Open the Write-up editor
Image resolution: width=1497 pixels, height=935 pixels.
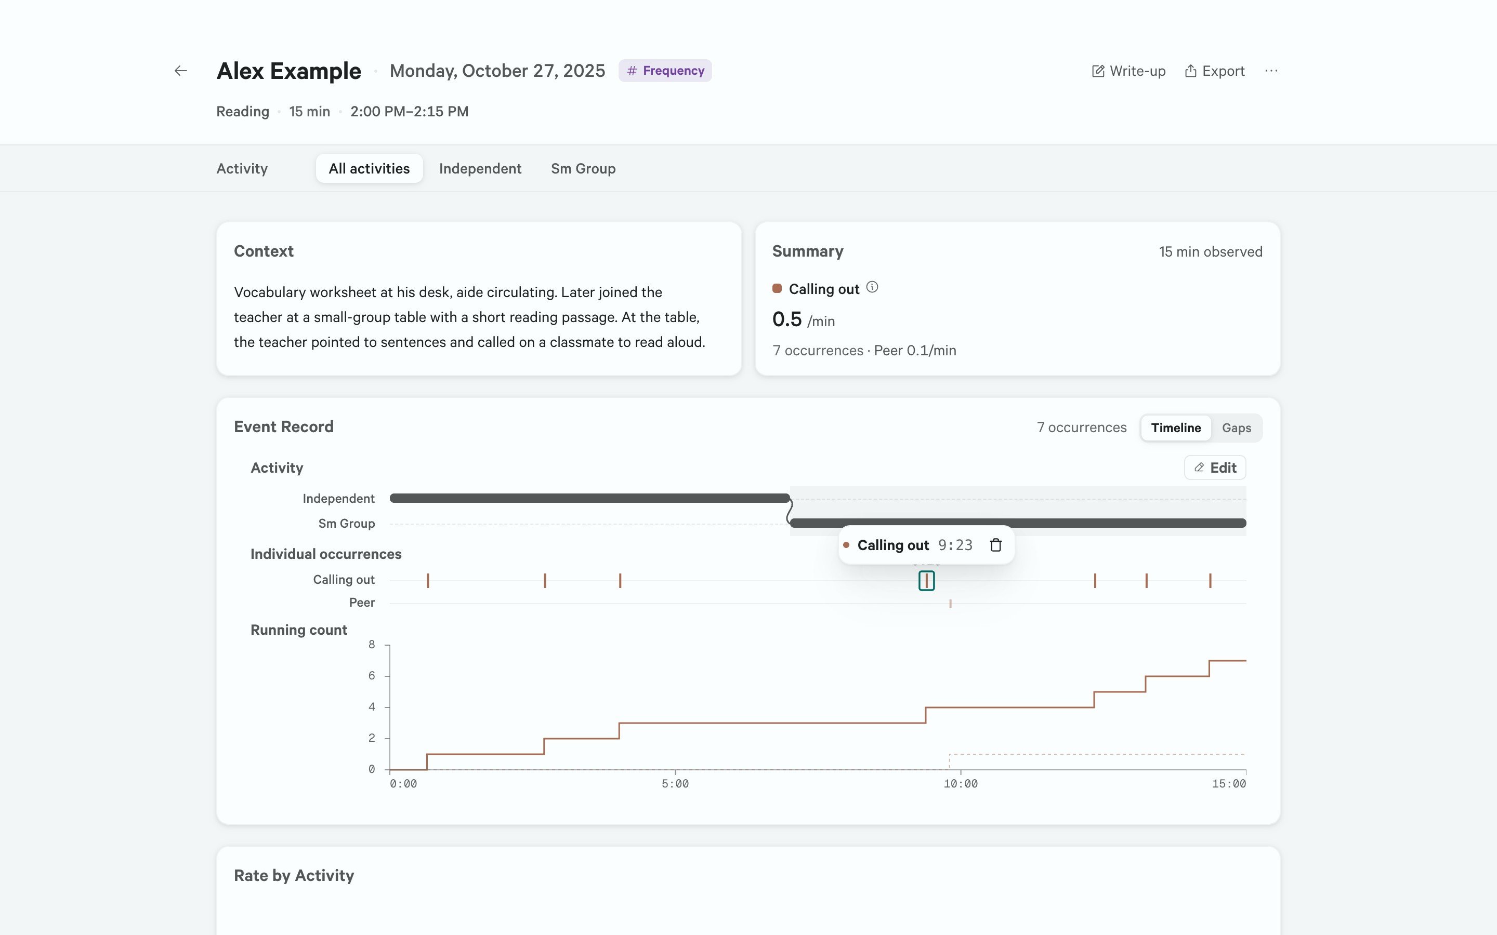(1129, 71)
